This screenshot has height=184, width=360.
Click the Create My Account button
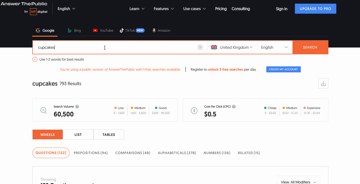click(x=283, y=69)
